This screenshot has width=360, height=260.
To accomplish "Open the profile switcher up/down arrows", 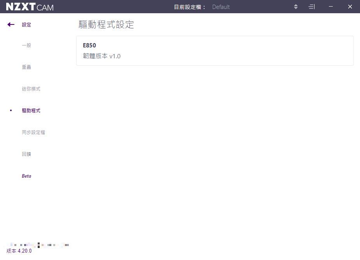I will click(x=296, y=7).
